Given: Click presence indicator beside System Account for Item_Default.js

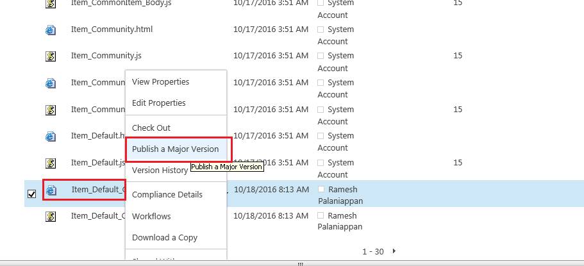Looking at the screenshot, I should point(321,163).
